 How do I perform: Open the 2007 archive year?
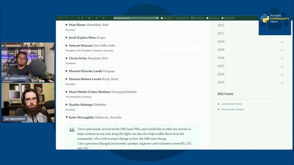[221, 66]
